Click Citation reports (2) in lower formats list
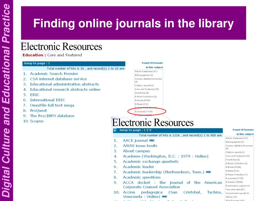 235,152
